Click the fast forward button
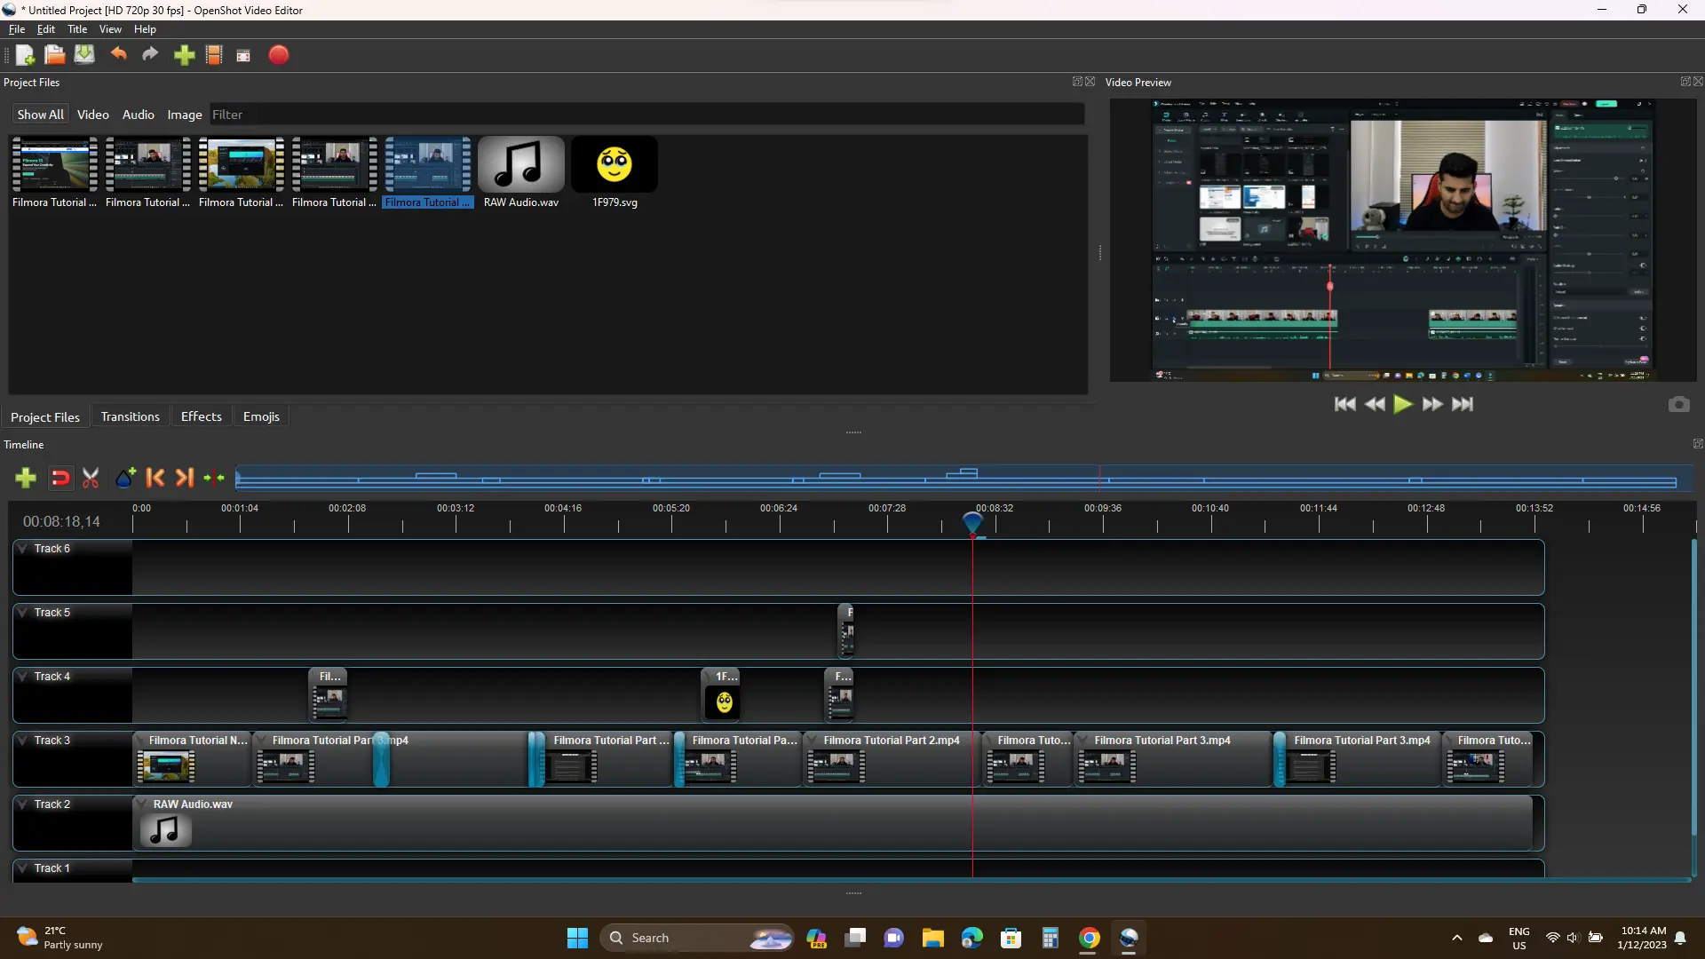The height and width of the screenshot is (959, 1705). click(1432, 404)
